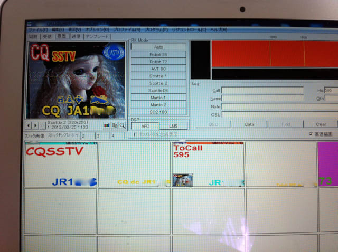Screen dimensions: 338x252
Task: Open the Edit (E) menu
Action: point(58,30)
